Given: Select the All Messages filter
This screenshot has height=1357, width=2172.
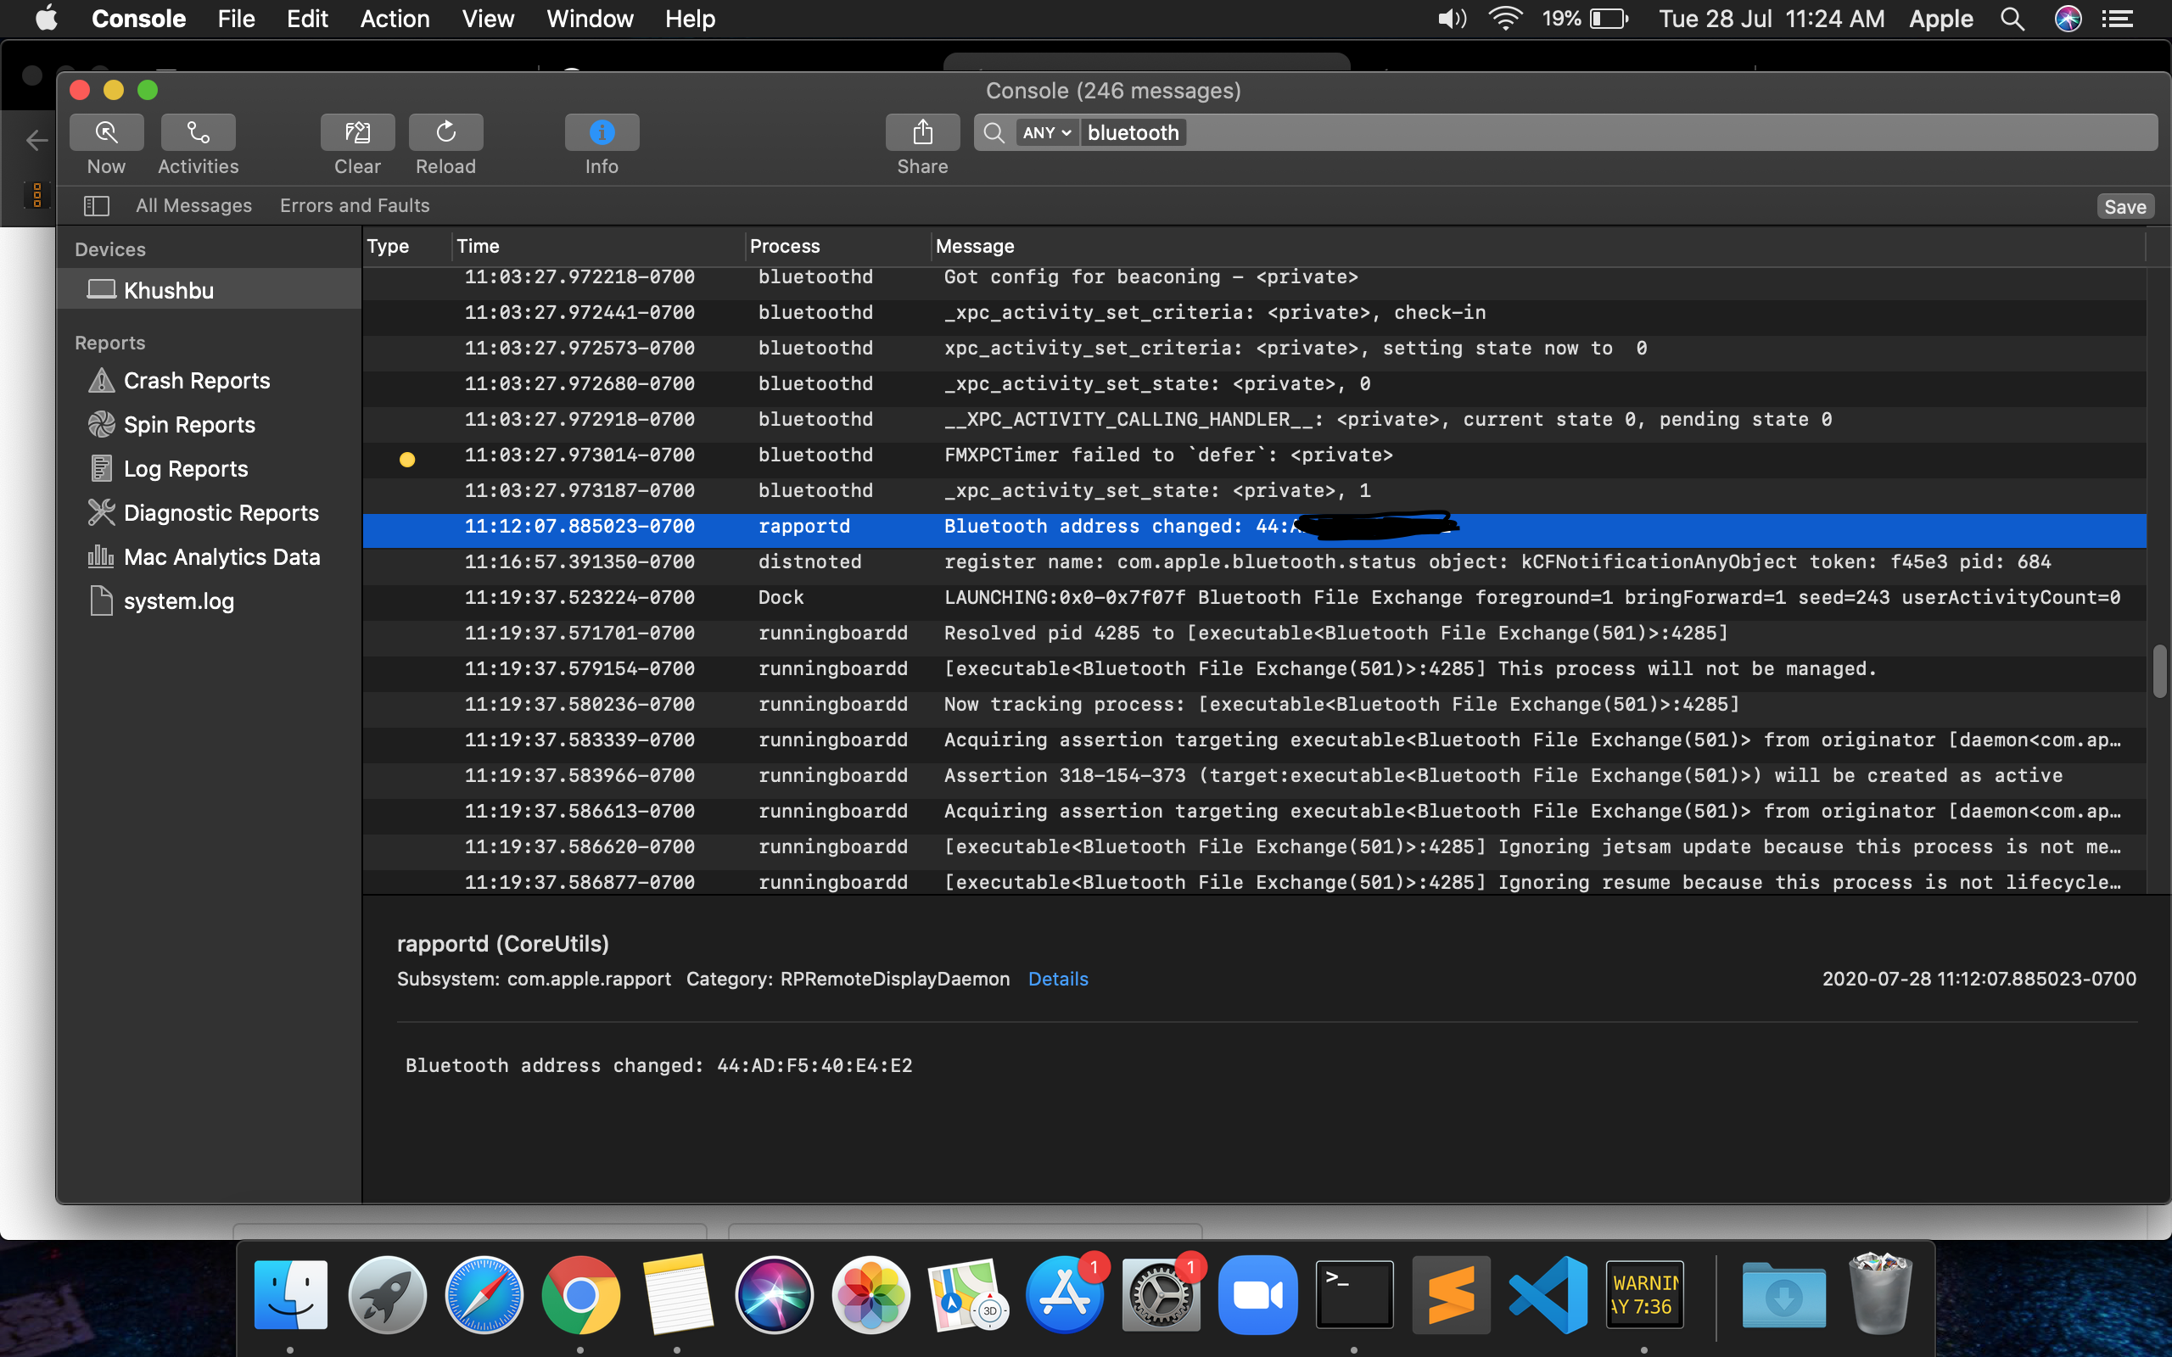Looking at the screenshot, I should pos(193,205).
